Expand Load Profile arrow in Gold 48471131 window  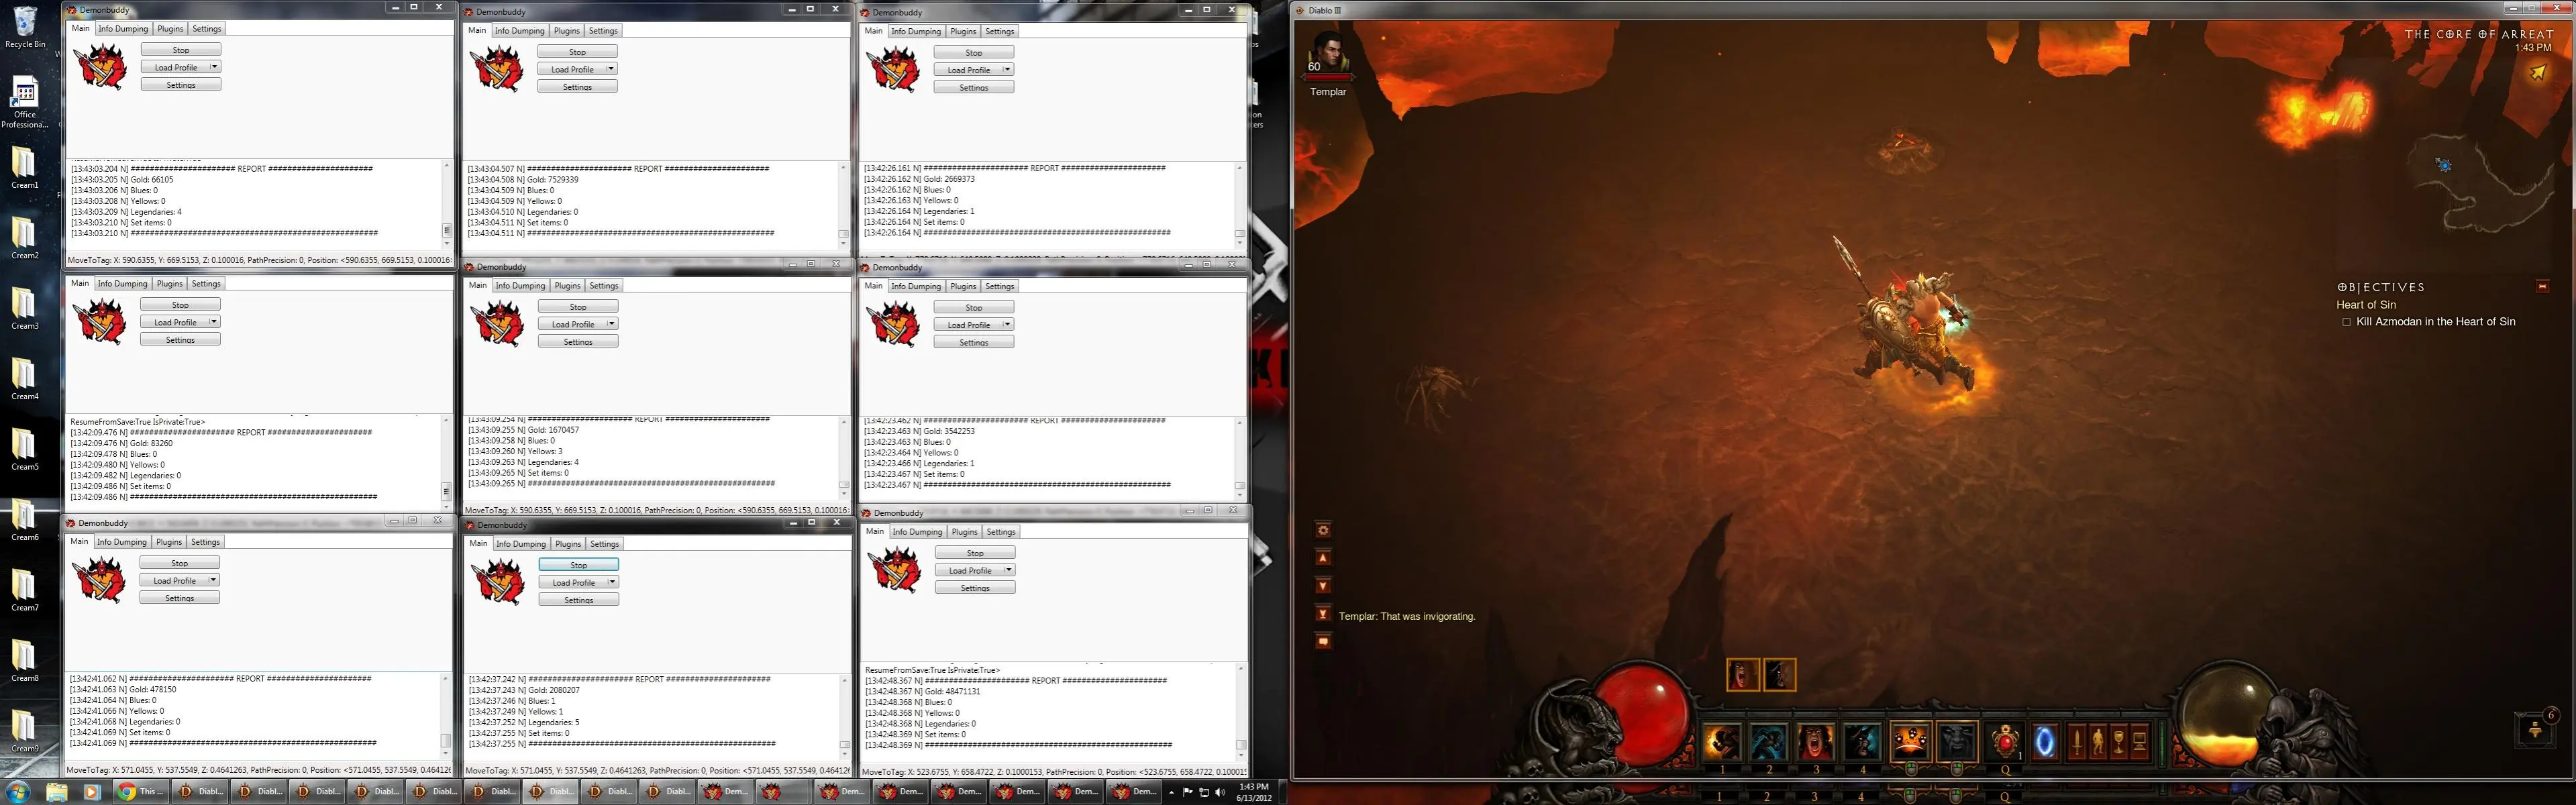coord(1008,570)
